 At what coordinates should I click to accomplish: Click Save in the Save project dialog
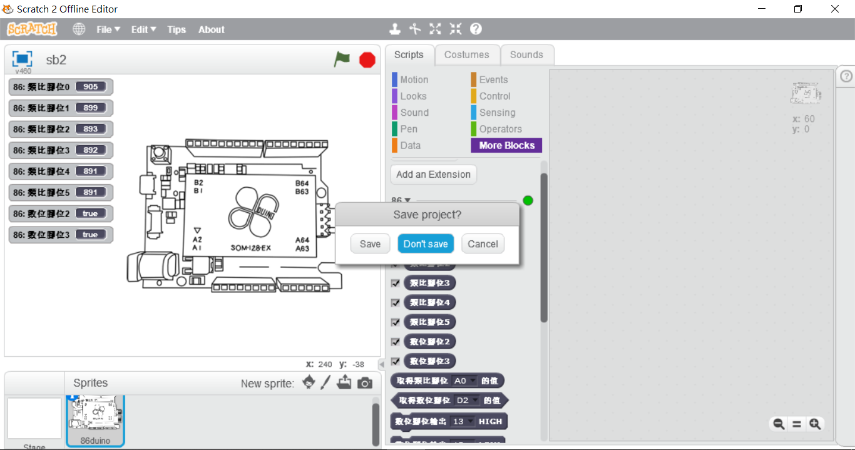coord(370,243)
